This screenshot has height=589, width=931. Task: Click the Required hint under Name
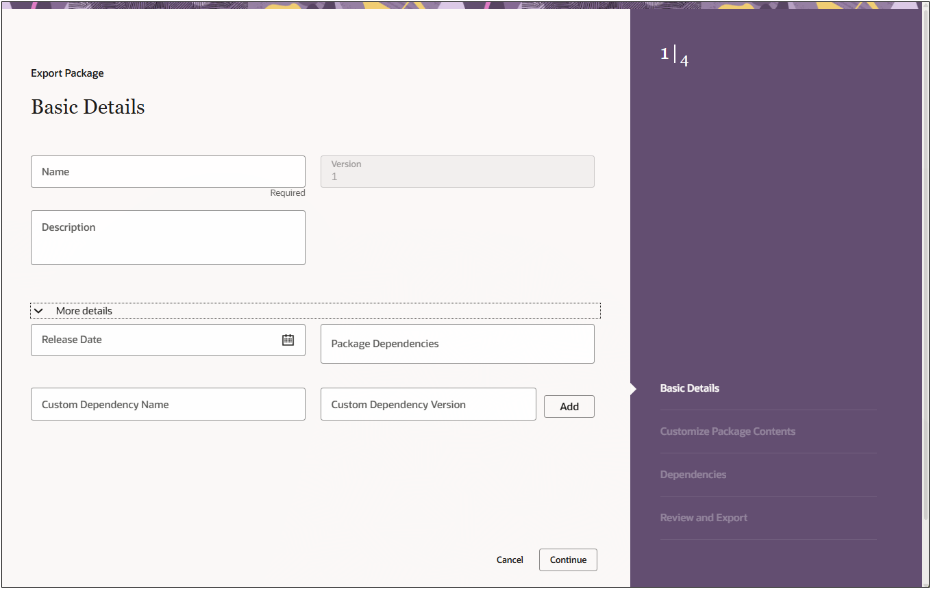[288, 193]
